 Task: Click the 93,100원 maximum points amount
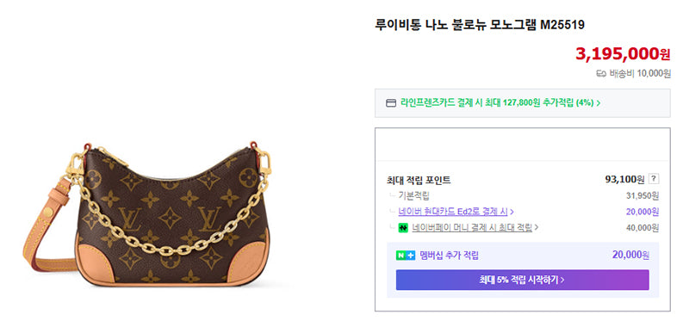(624, 179)
